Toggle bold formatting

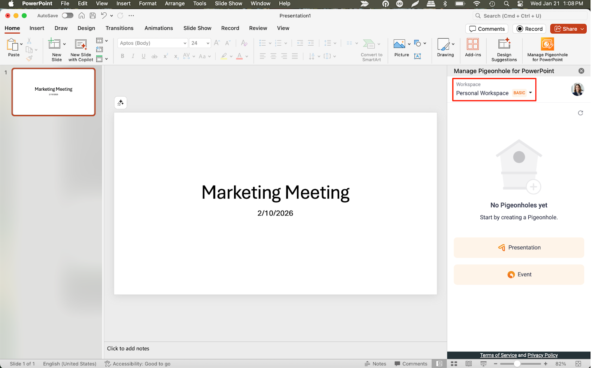tap(122, 56)
